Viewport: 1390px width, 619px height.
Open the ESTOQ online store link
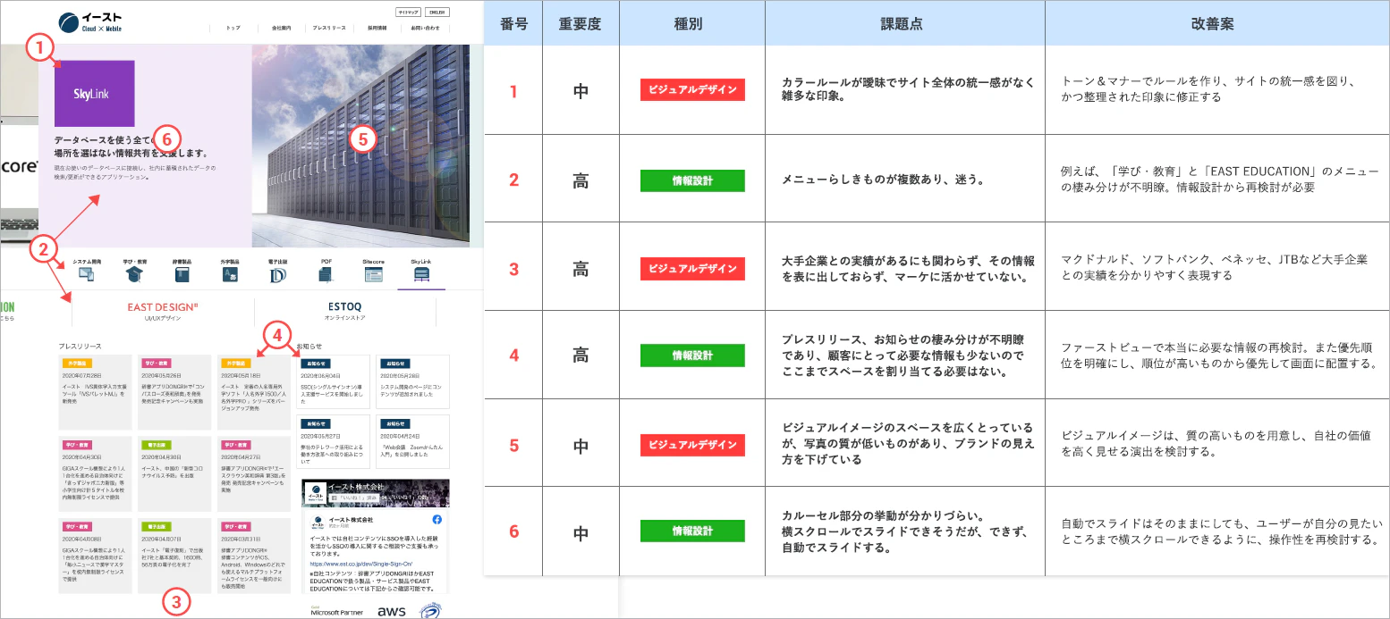(x=344, y=311)
